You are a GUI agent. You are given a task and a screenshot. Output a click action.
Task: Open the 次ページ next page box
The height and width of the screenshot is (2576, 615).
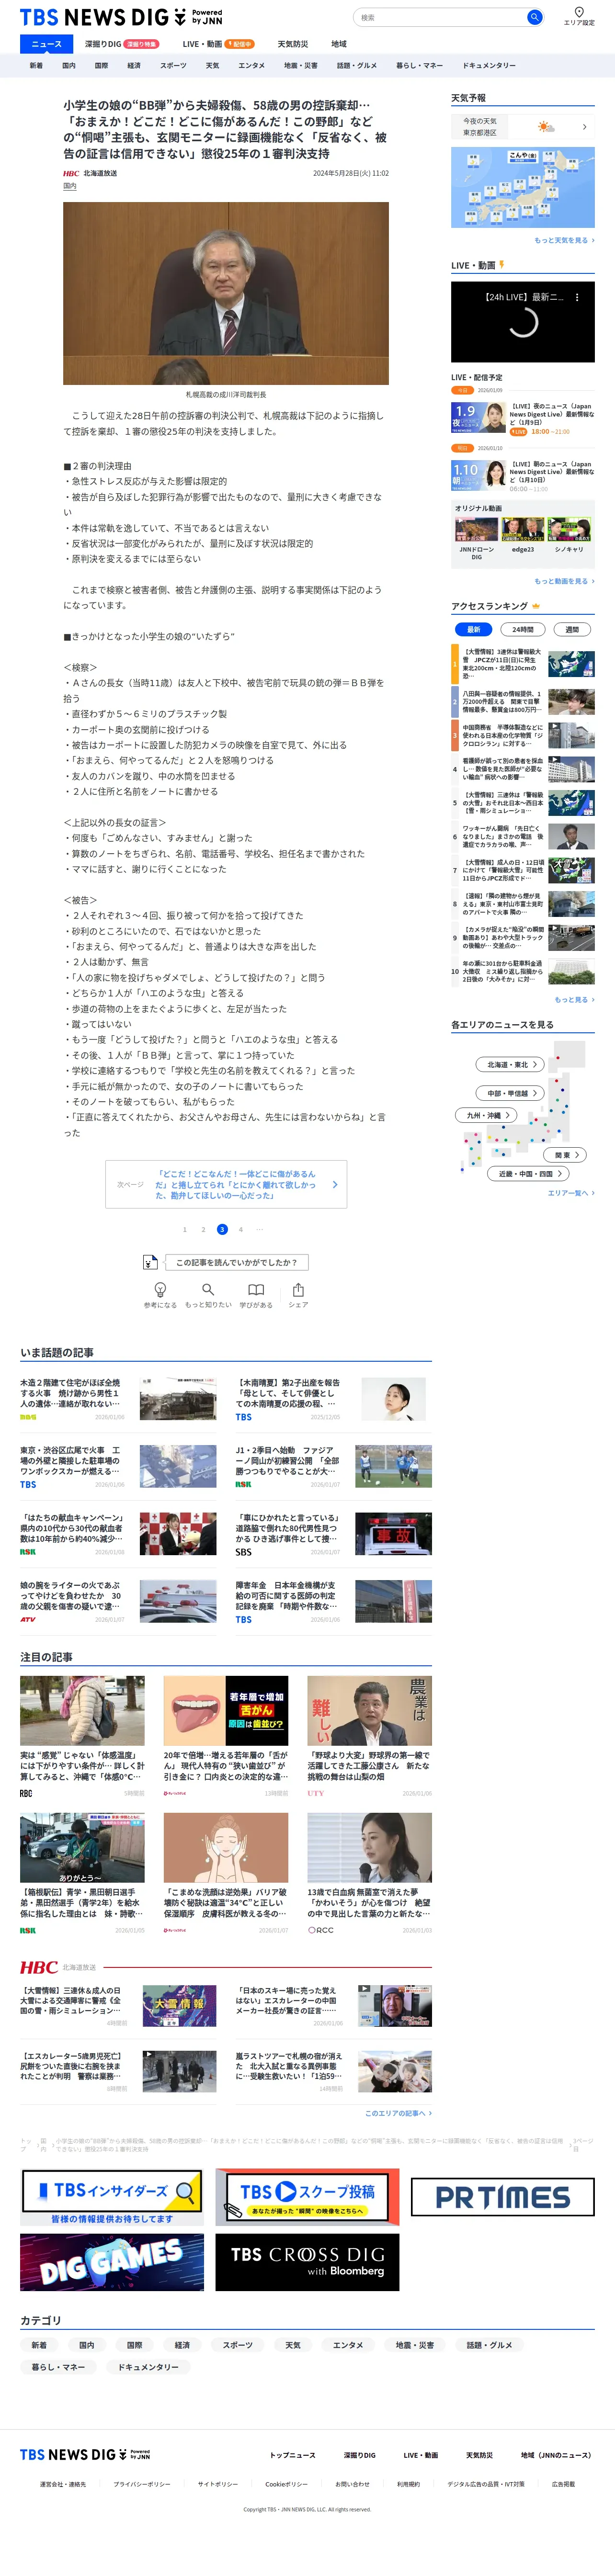click(226, 1185)
